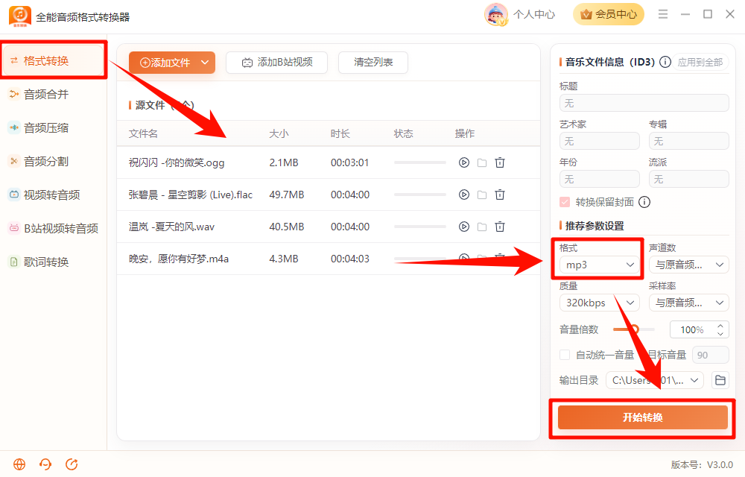The width and height of the screenshot is (745, 477).
Task: Click the 艺术家 input field
Action: point(600,141)
